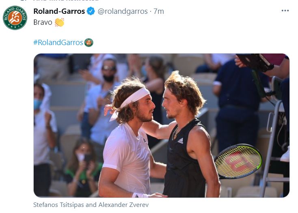Click the blue verified badge beside Roland-Garros
Screen dimensions: 298x213
point(91,11)
